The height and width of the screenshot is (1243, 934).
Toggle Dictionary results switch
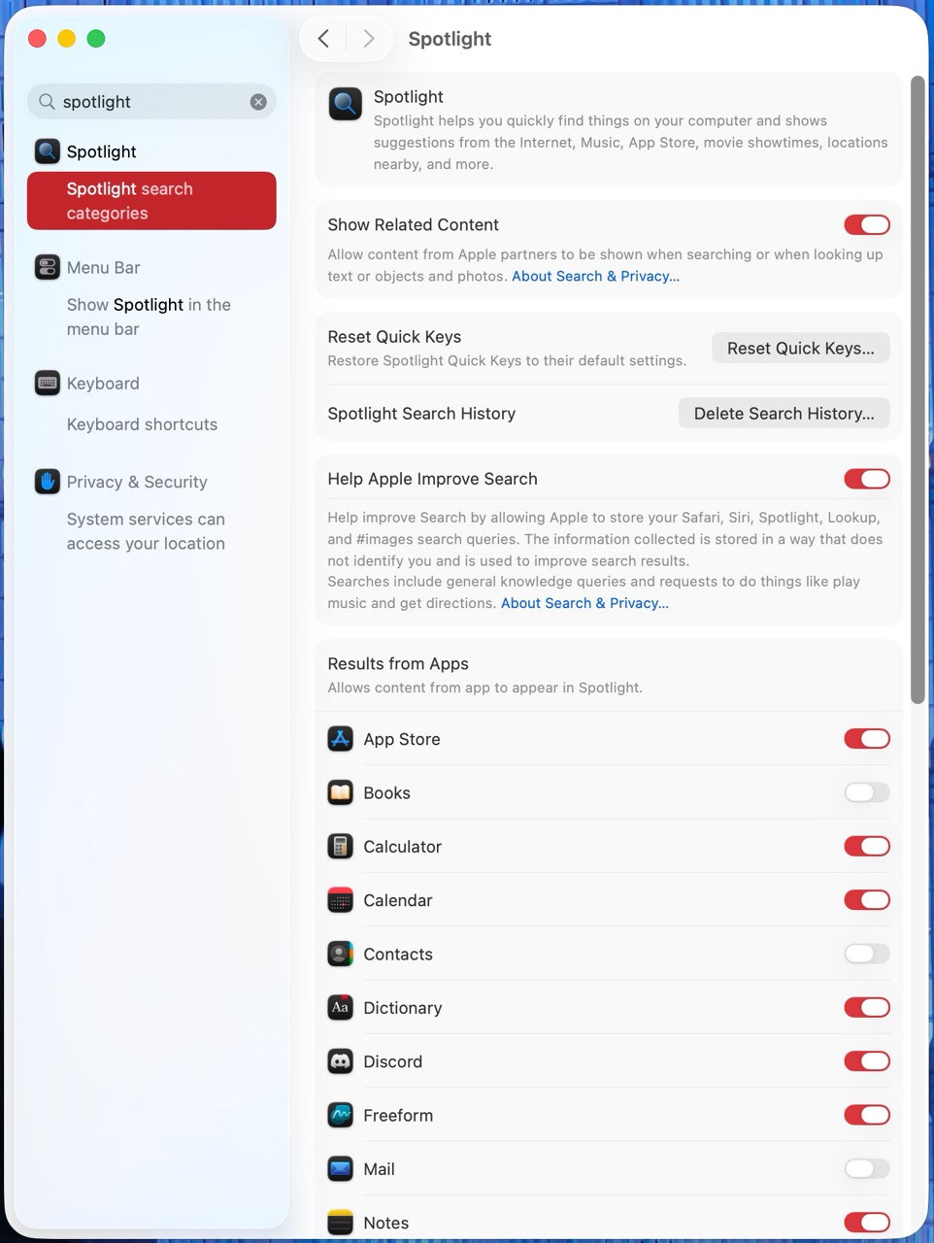867,1008
